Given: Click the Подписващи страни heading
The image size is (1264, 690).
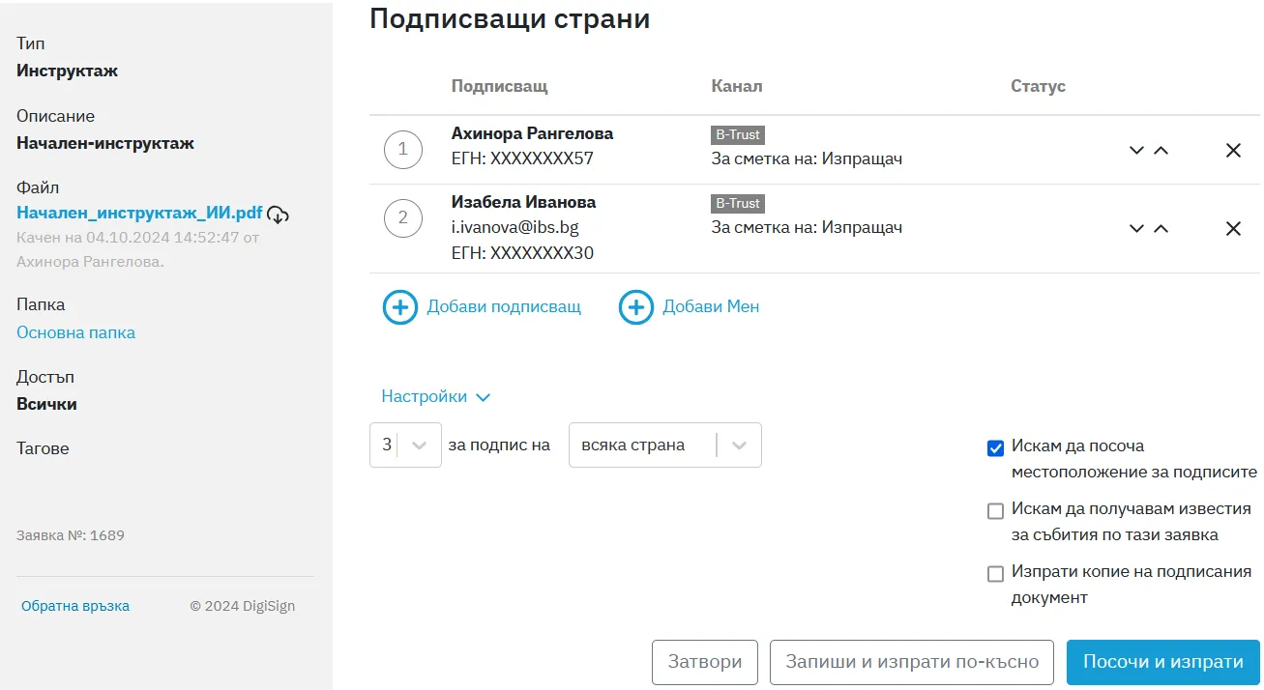Looking at the screenshot, I should [x=510, y=19].
